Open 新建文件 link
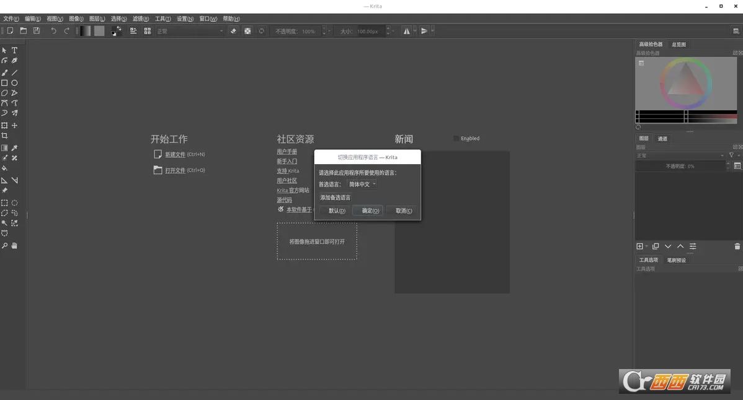This screenshot has height=400, width=743. pos(175,155)
